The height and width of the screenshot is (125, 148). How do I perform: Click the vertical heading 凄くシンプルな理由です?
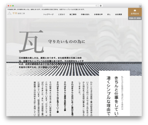pos(109,96)
